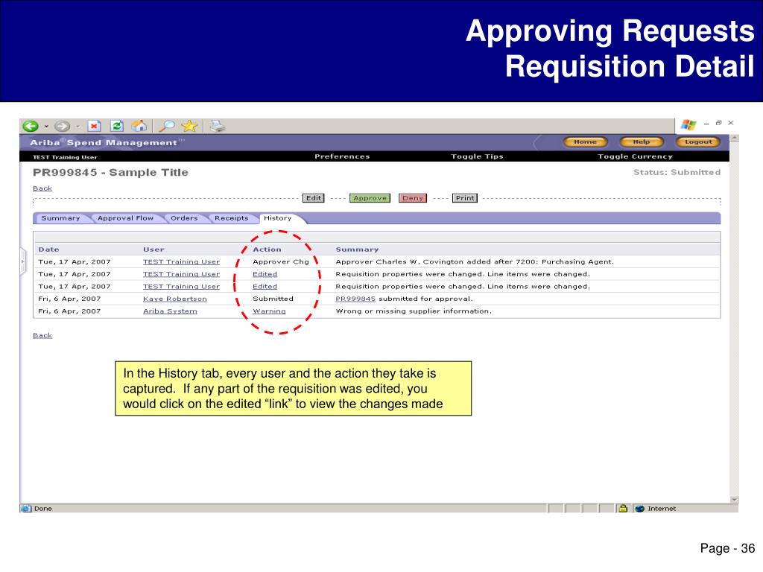Click the scrollbar down arrow at bottom right
This screenshot has width=763, height=572.
[734, 500]
